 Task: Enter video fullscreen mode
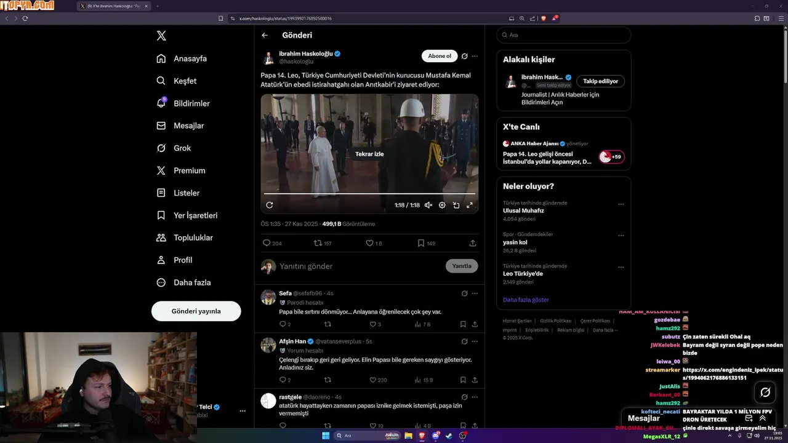click(x=470, y=205)
